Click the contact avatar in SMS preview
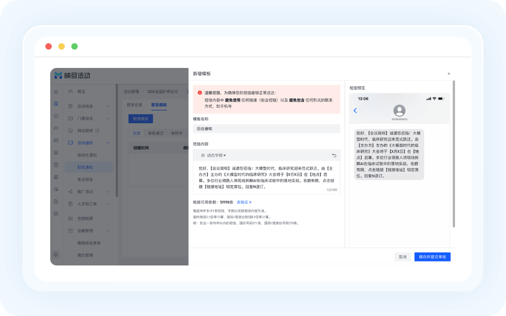 point(399,111)
